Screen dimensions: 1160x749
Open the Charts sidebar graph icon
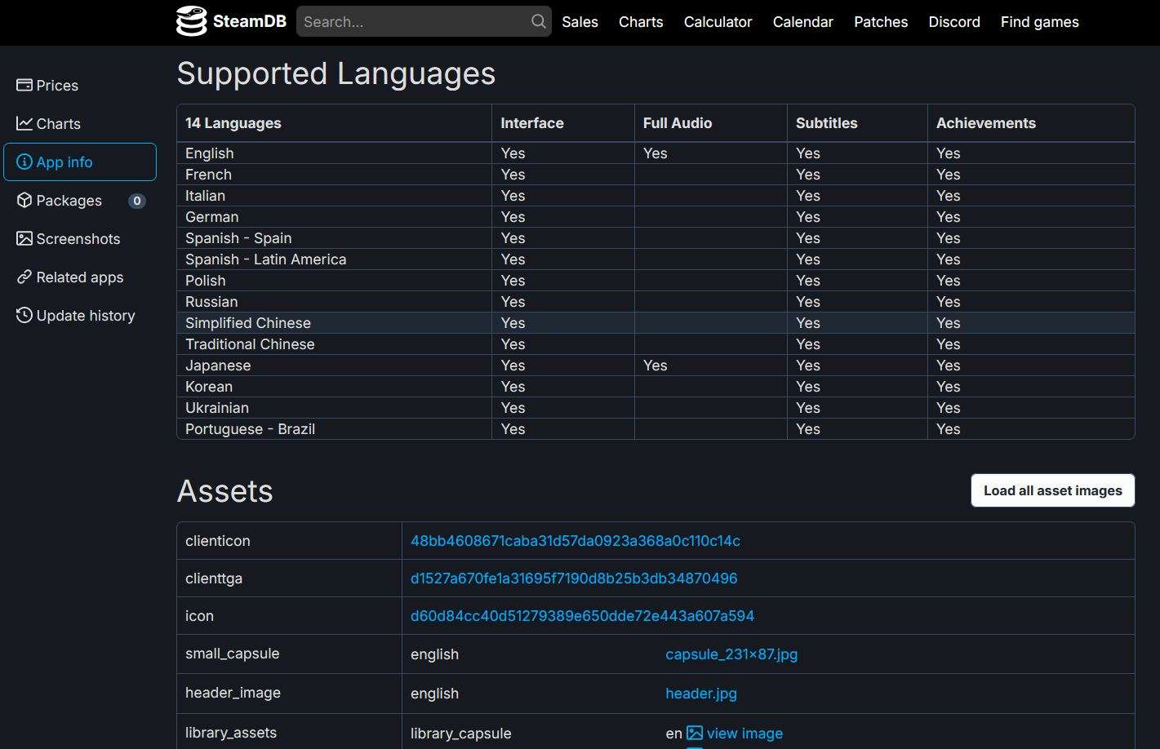pyautogui.click(x=24, y=123)
